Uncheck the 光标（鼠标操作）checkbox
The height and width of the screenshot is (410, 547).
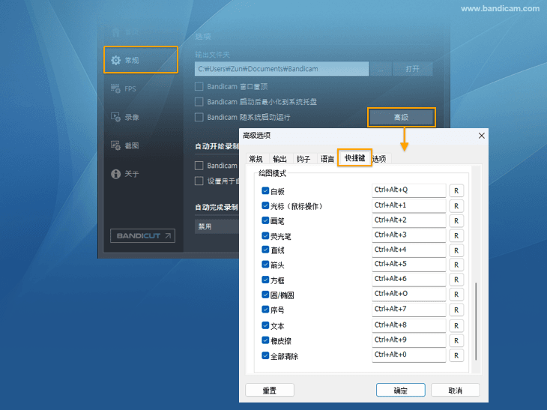[x=265, y=206]
